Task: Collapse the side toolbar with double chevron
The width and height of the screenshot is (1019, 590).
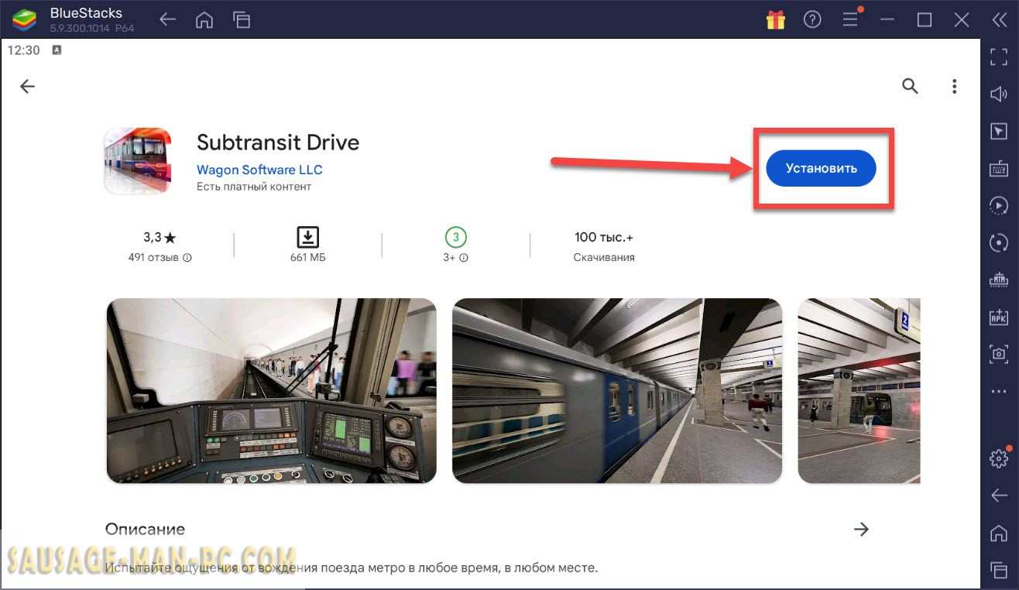Action: point(999,20)
